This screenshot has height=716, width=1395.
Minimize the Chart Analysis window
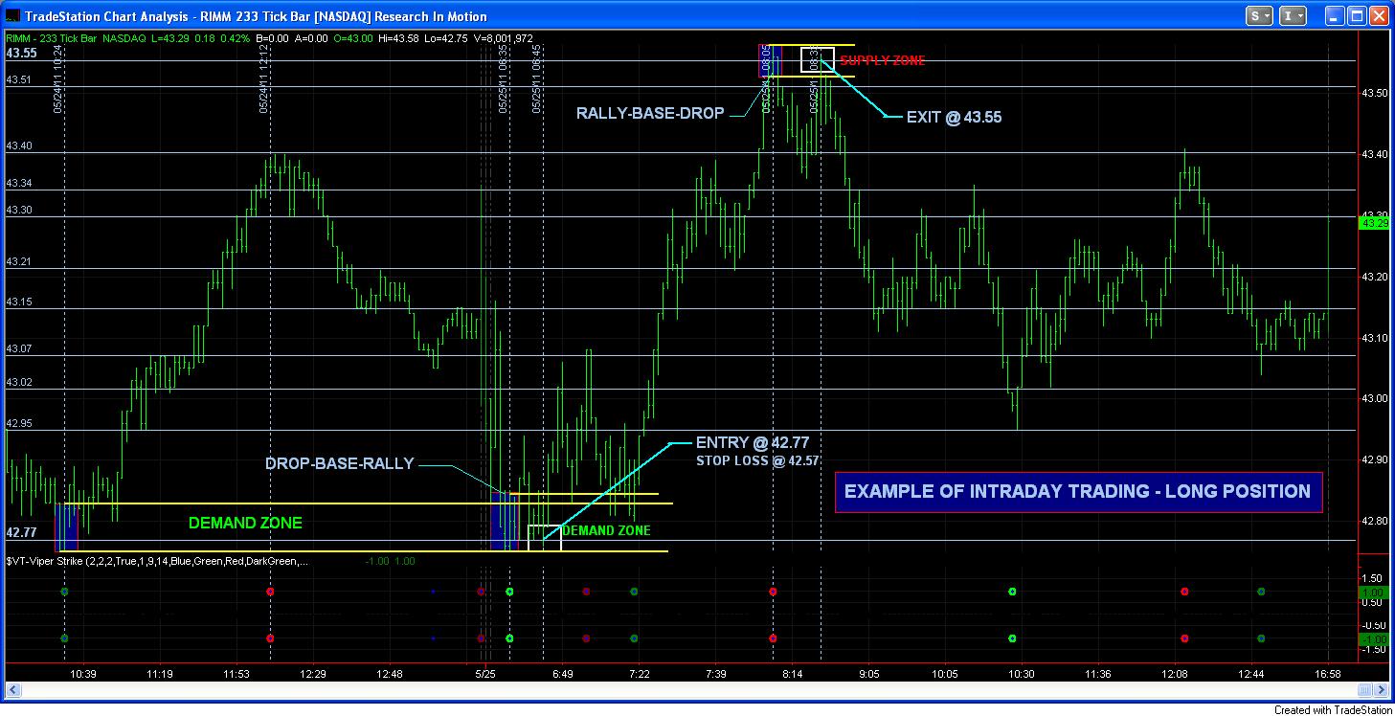point(1336,15)
